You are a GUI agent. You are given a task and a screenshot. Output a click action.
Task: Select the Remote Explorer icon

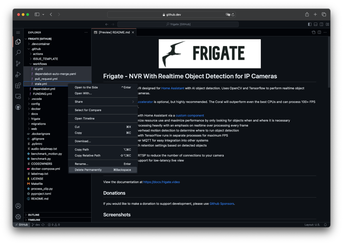point(18,96)
